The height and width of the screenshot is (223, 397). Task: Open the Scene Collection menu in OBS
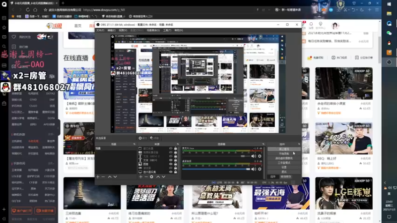click(x=153, y=30)
